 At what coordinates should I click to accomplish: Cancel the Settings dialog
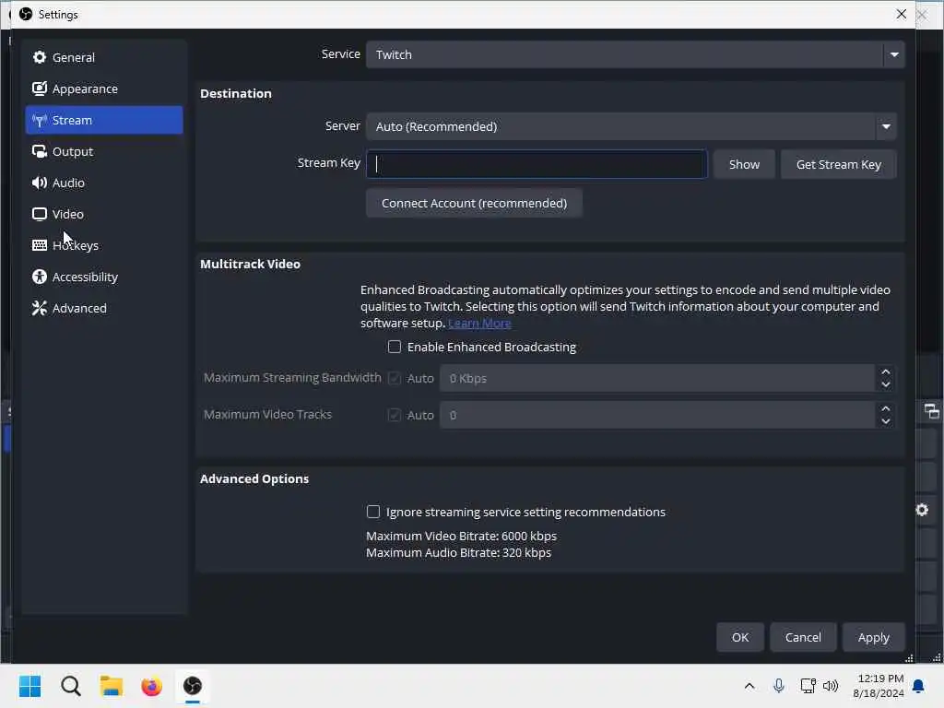coord(803,637)
